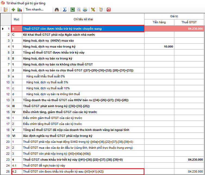Image resolution: width=205 pixels, height=175 pixels.
Task: Click the green plus add icon
Action: point(14,9)
